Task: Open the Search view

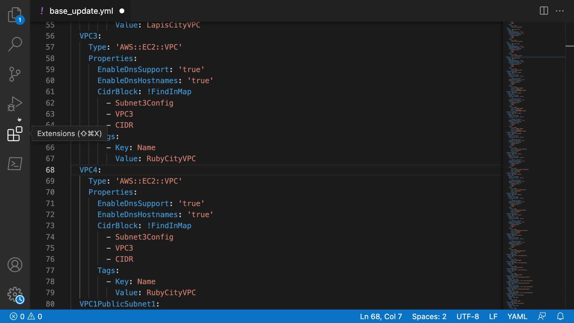Action: pos(15,44)
